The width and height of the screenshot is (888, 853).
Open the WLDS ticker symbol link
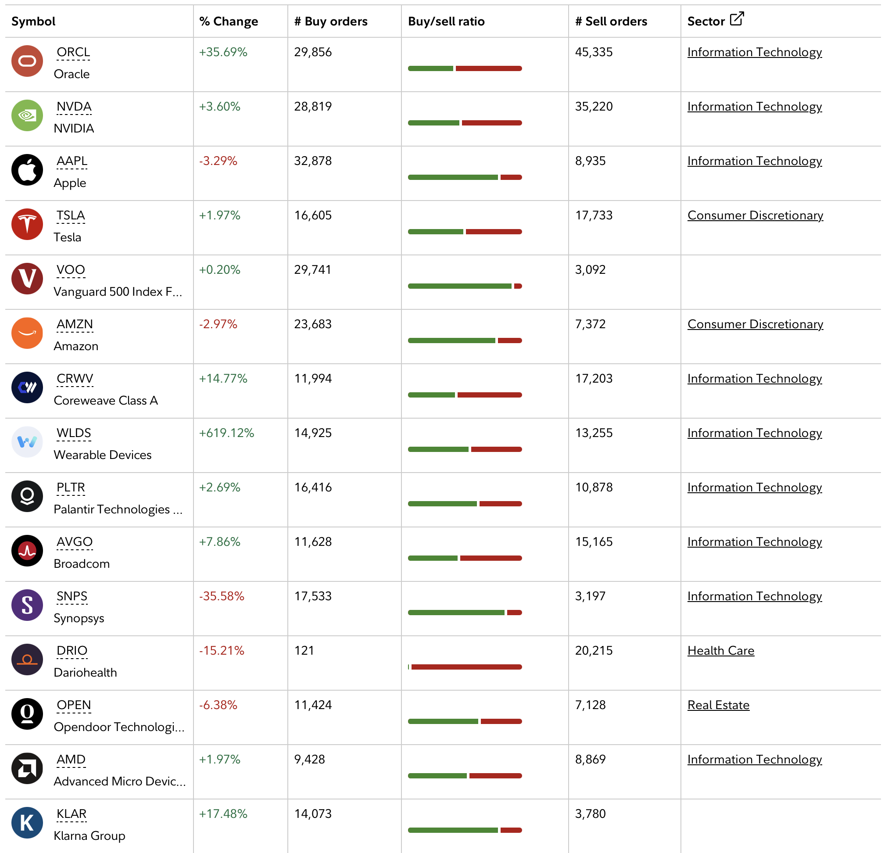point(74,434)
